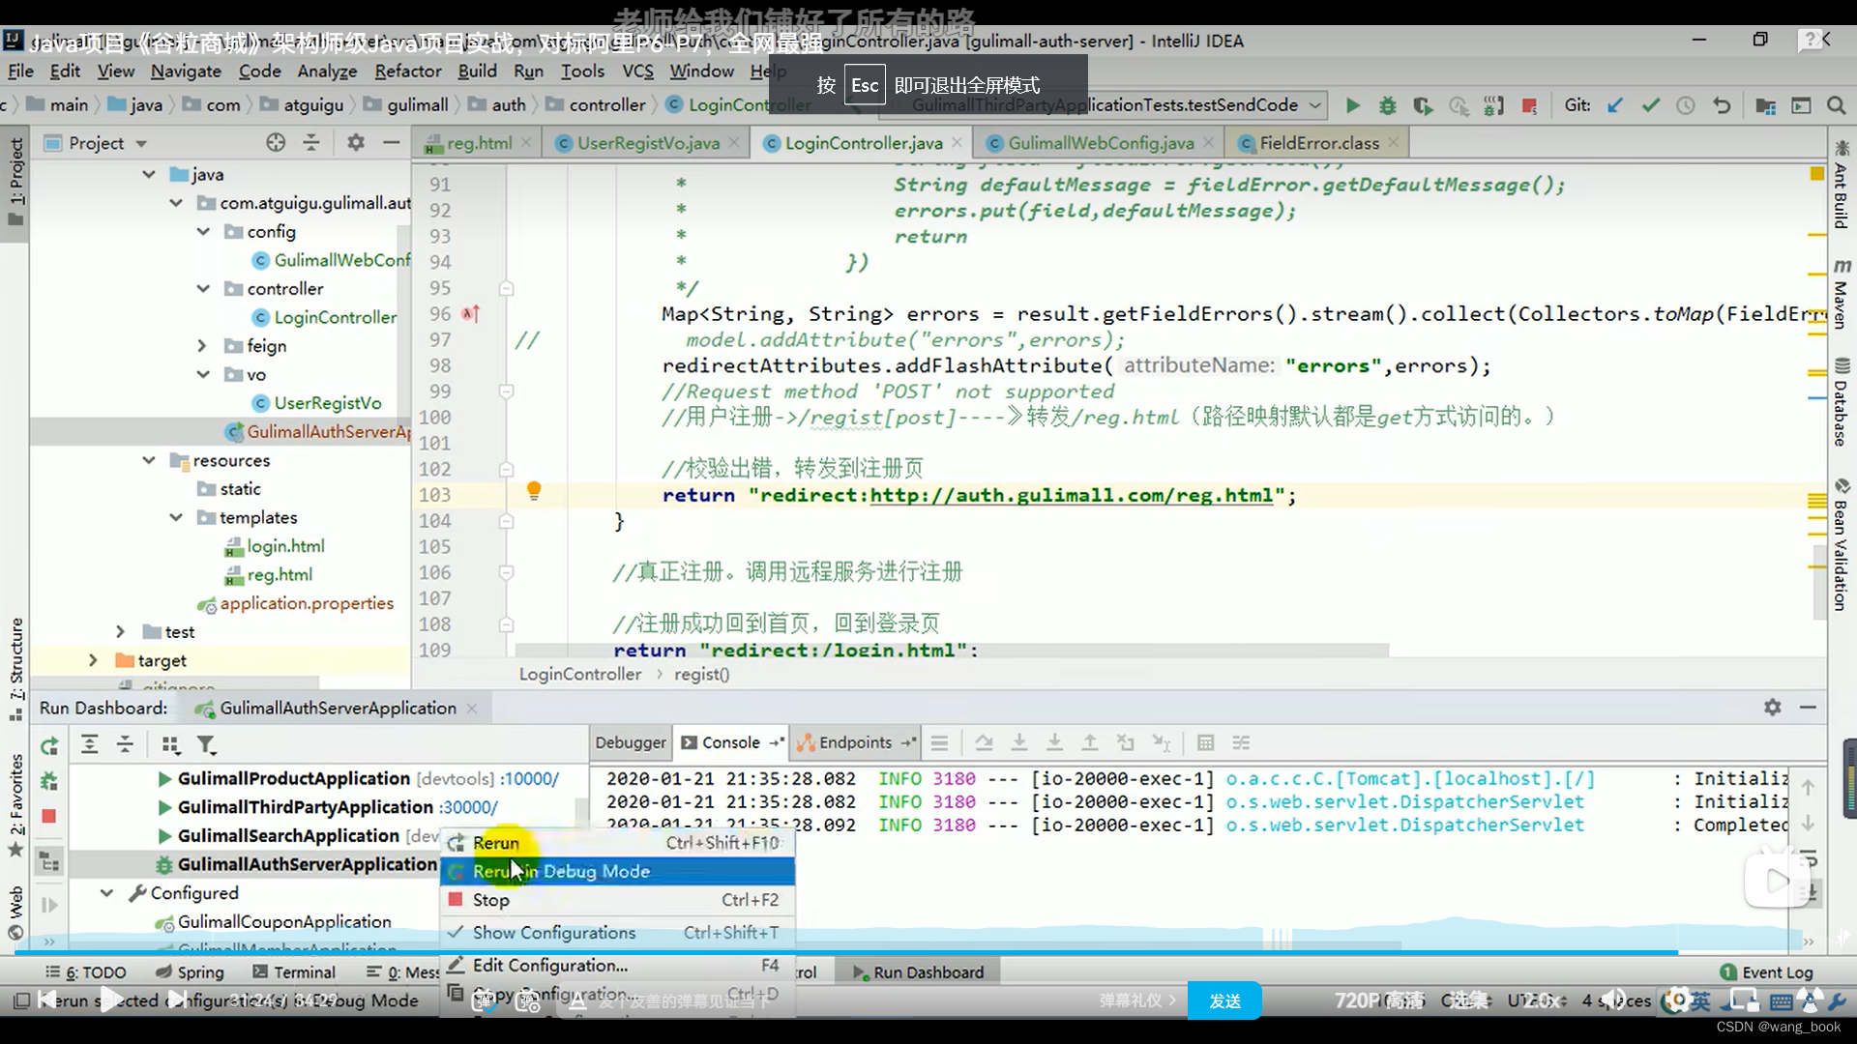Stop the running process in the toolbar
Viewport: 1857px width, 1044px height.
tap(1529, 105)
